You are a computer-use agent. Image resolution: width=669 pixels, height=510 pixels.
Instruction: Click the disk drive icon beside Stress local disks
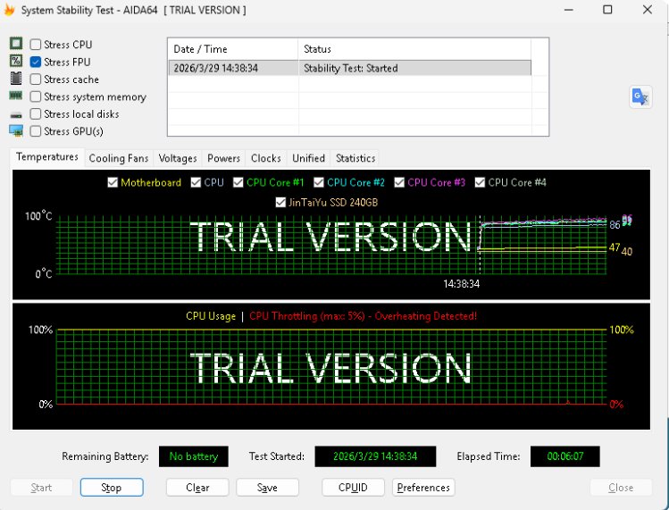click(x=15, y=114)
